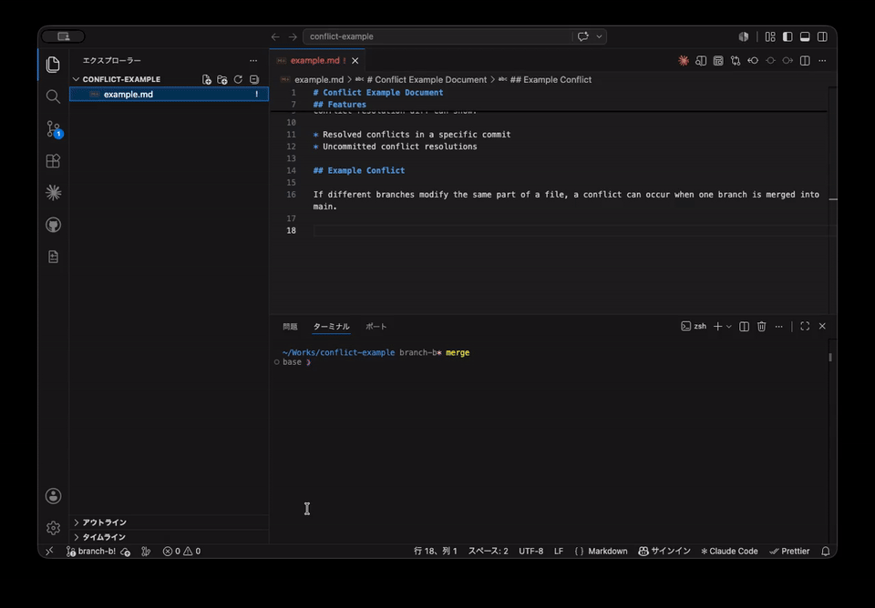This screenshot has height=608, width=875.
Task: Click 'スペース: 2' indentation setting
Action: pos(488,552)
